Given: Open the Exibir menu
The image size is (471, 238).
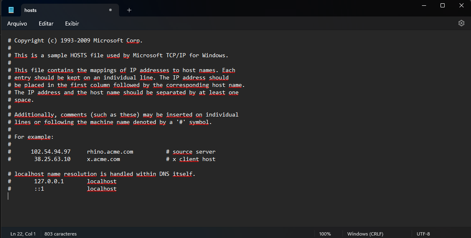Looking at the screenshot, I should point(72,23).
